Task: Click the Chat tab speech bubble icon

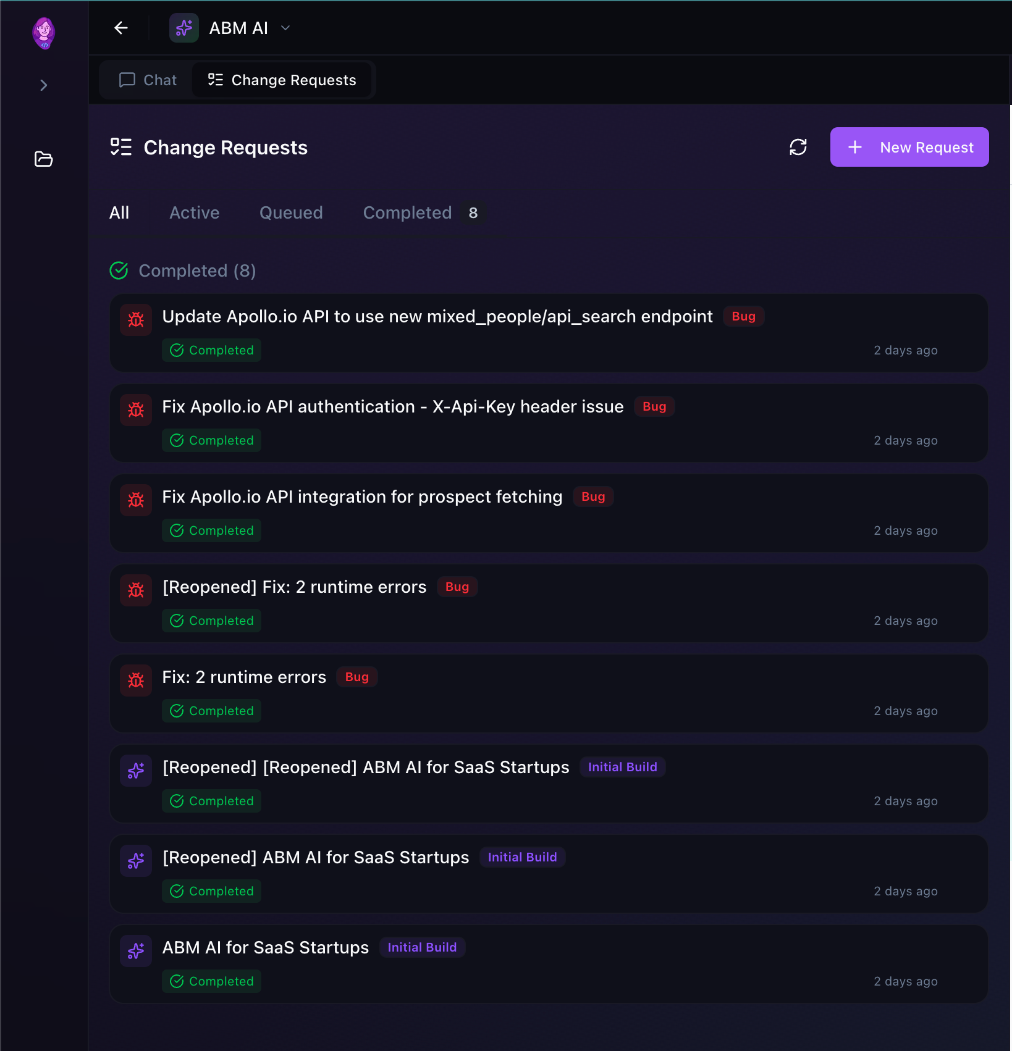Action: pos(127,80)
